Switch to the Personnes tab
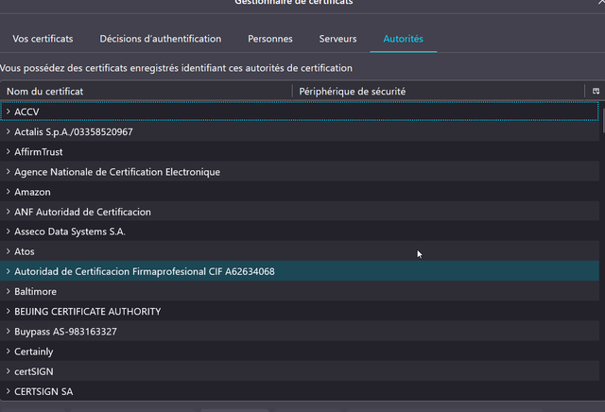 point(270,39)
